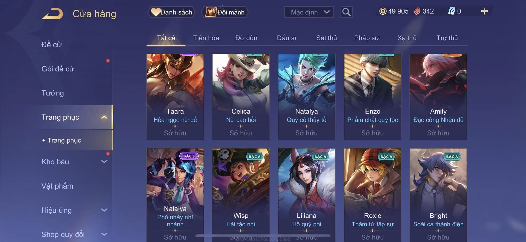This screenshot has width=526, height=242.
Task: Open Đổi mảnh fragment exchange button
Action: coord(225,12)
